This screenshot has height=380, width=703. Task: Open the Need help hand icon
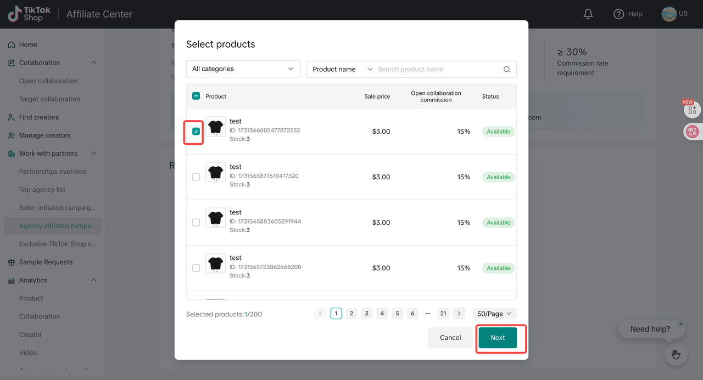tap(676, 354)
